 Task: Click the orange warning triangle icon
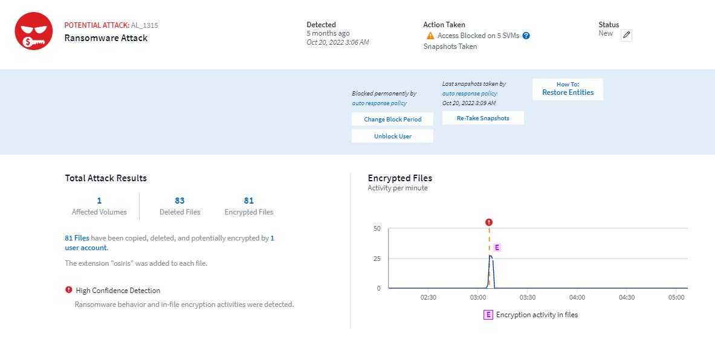coord(430,36)
